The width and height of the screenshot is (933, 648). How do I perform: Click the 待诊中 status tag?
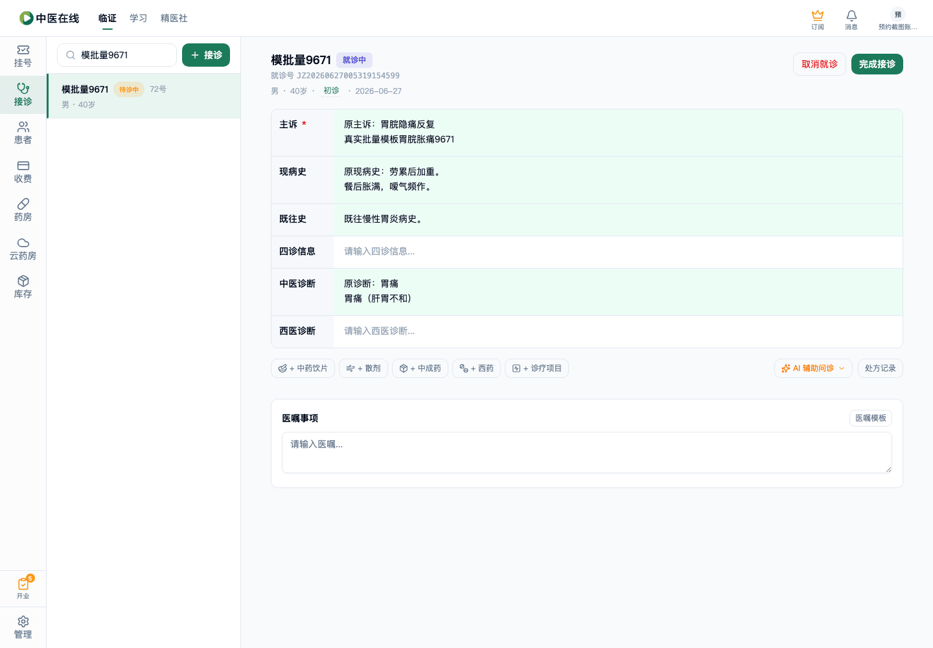tap(129, 89)
